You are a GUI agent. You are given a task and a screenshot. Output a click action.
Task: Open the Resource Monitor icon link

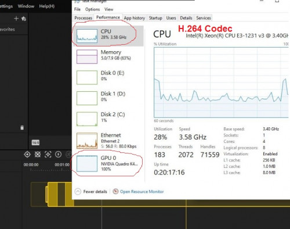tap(115, 191)
